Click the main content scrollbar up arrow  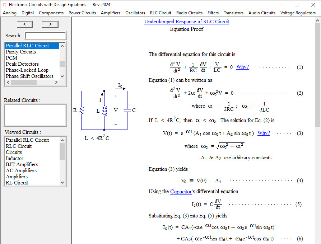[317, 20]
